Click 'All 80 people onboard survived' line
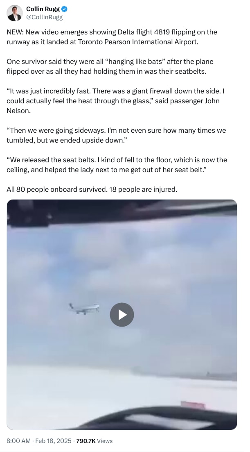The image size is (250, 452). pos(92,190)
